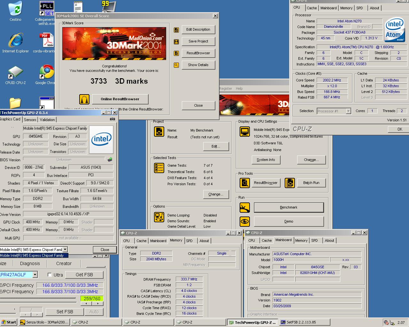Open the GPU-Z graphics card selector dropdown
The width and height of the screenshot is (409, 327).
coord(65,249)
